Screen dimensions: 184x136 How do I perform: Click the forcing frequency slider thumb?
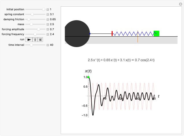35,34
